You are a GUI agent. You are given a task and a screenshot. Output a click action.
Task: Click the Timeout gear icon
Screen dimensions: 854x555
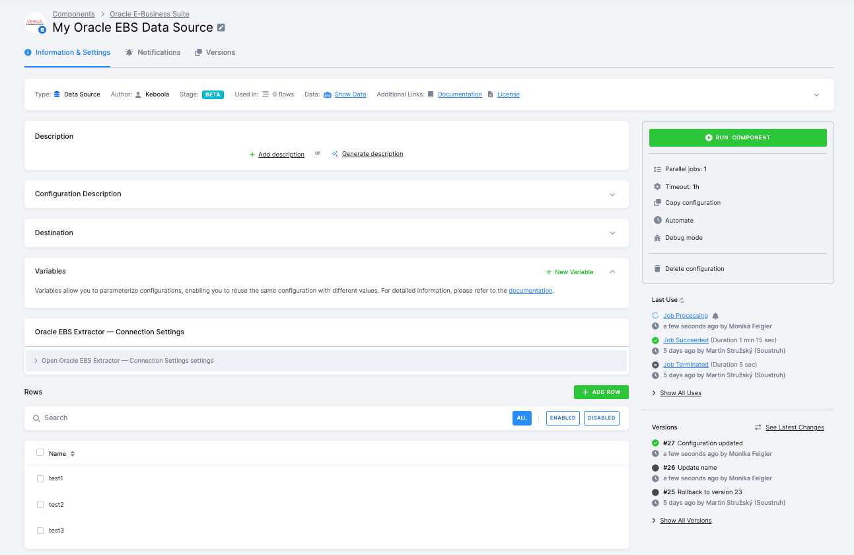tap(657, 187)
